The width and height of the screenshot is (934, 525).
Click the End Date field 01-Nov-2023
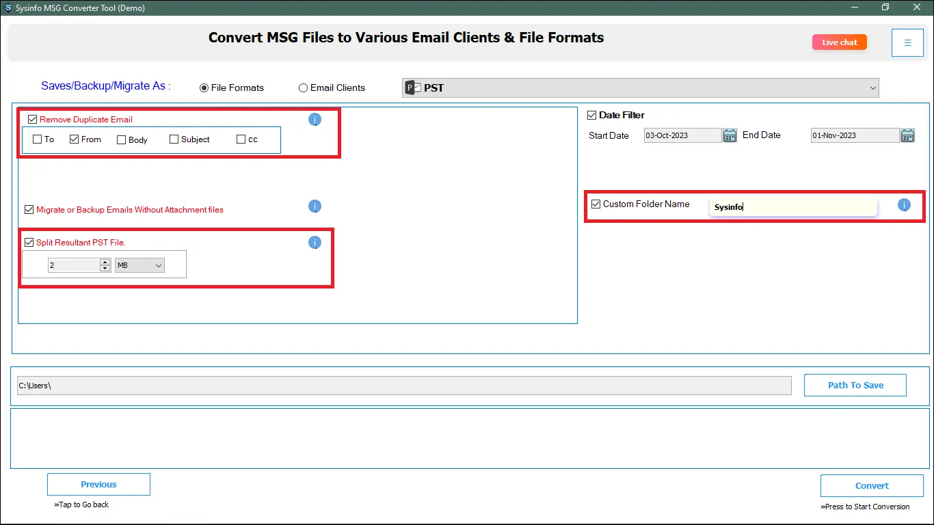coord(855,135)
